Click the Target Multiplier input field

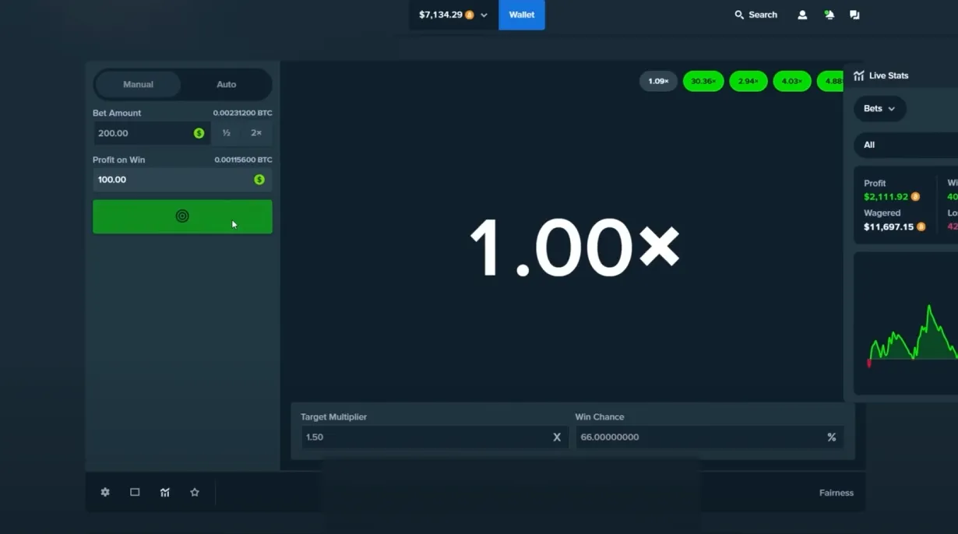point(435,437)
